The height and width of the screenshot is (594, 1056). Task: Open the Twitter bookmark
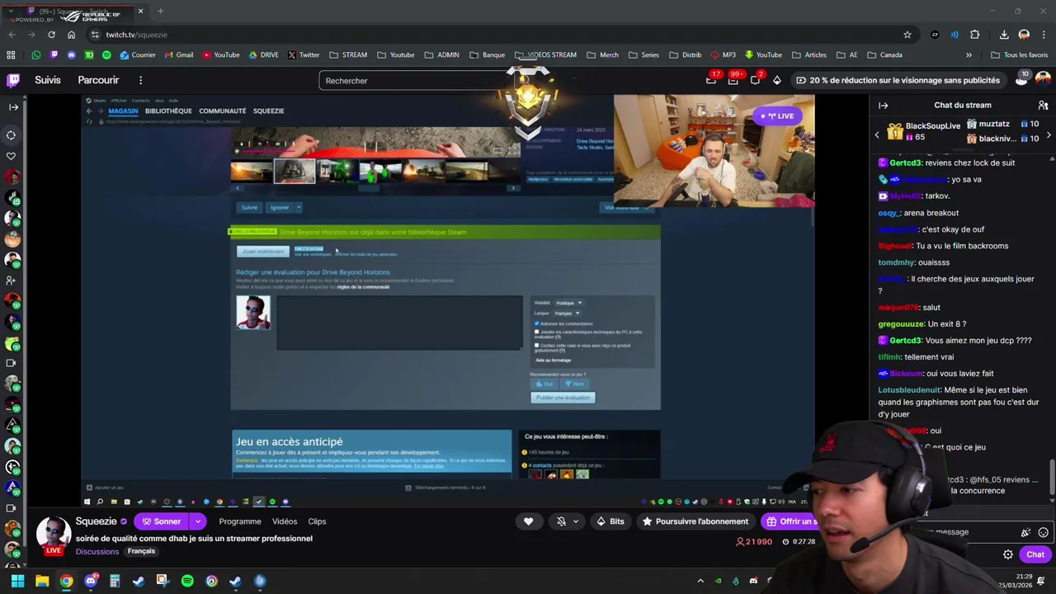(304, 55)
